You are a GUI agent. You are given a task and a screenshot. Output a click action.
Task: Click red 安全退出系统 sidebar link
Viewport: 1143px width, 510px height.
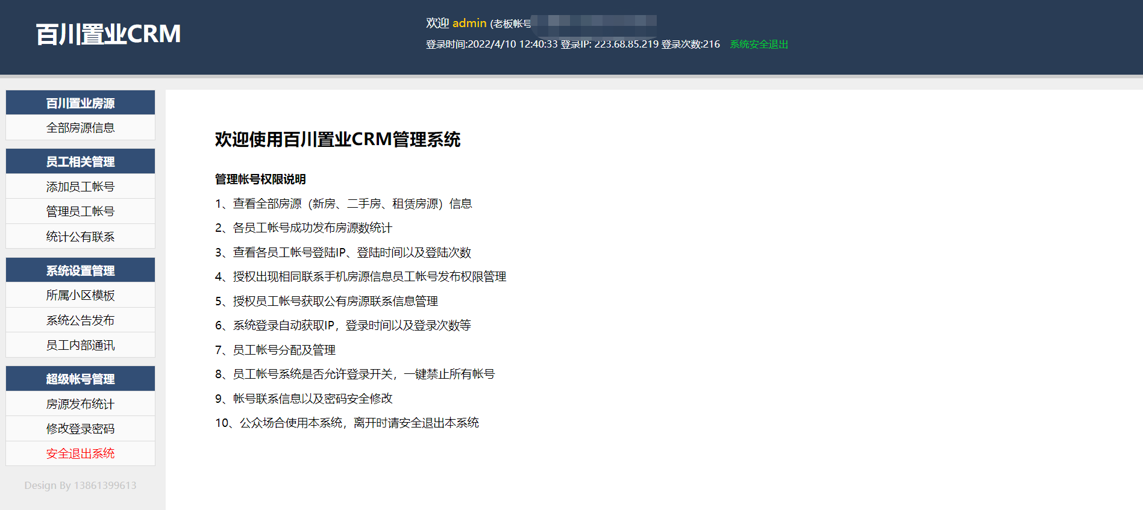[80, 453]
